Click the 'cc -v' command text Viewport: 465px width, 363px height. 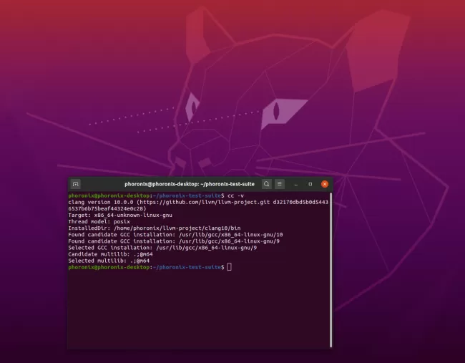coord(235,195)
